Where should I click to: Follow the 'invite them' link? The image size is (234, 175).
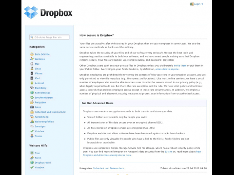pyautogui.click(x=180, y=66)
